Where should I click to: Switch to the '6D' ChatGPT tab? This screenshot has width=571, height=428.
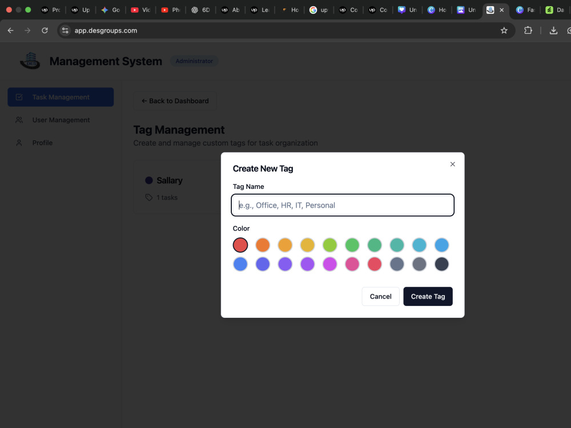pyautogui.click(x=200, y=10)
